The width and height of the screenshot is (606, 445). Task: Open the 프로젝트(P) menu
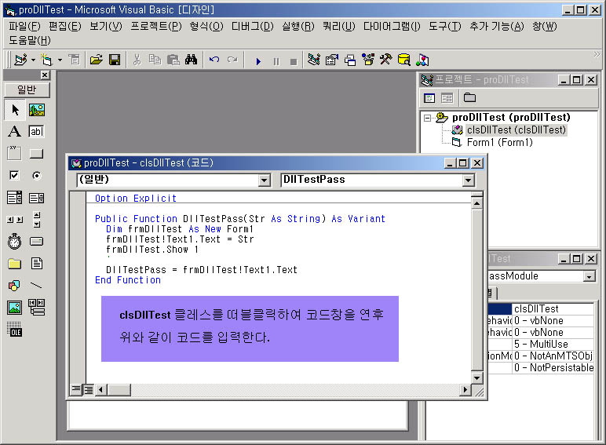coord(155,26)
